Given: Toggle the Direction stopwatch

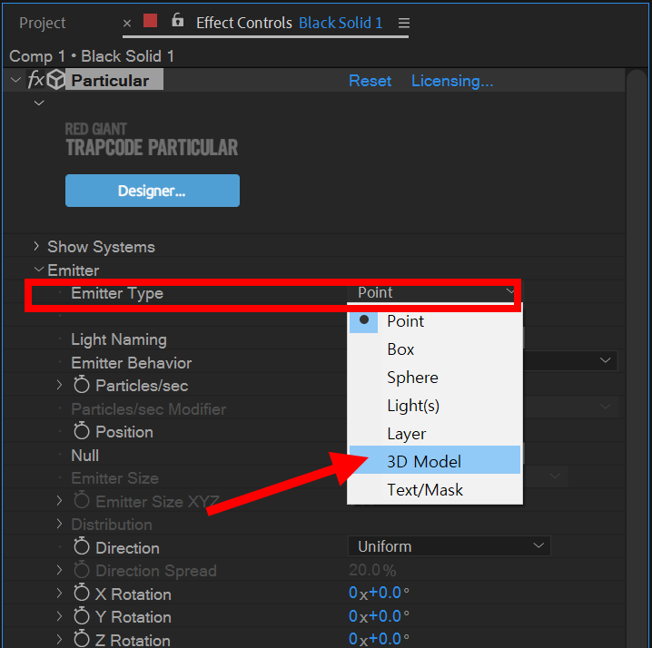Looking at the screenshot, I should [82, 546].
